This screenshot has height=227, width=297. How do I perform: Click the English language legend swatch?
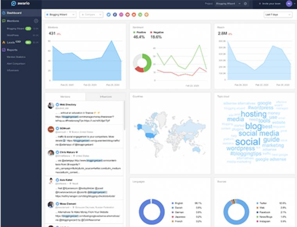(173, 203)
